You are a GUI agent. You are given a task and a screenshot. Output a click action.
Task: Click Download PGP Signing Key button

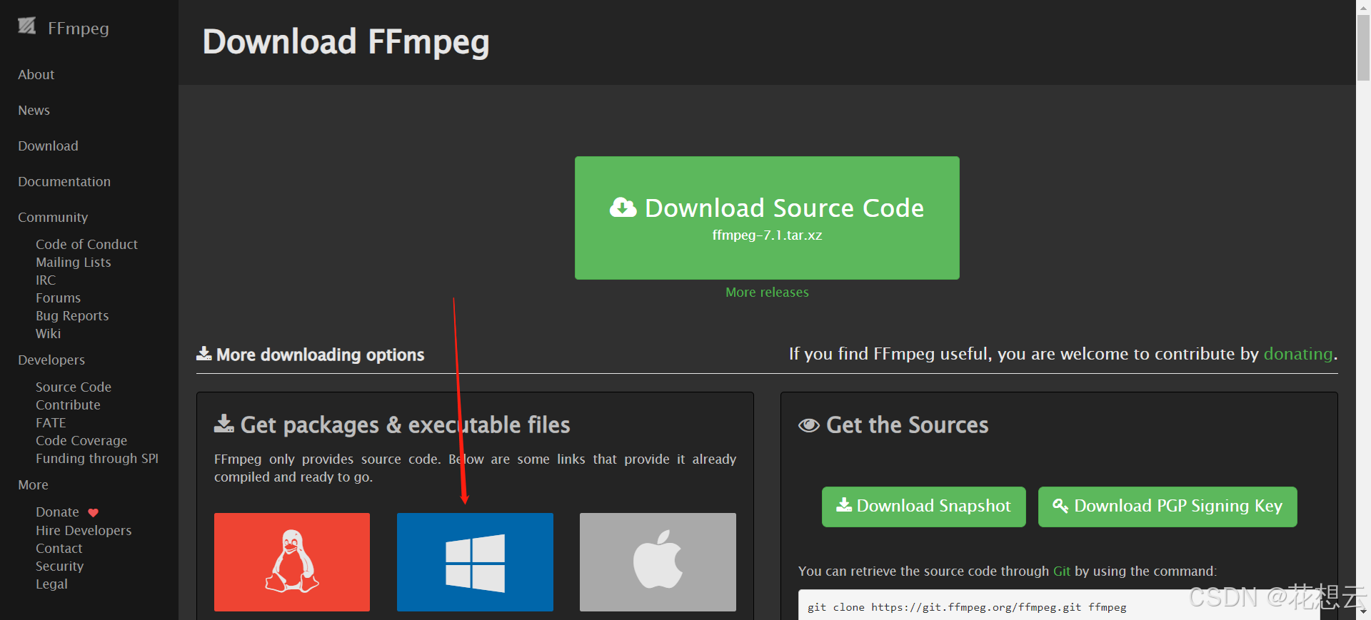[1167, 507]
